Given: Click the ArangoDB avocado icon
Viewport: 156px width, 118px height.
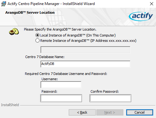Looking at the screenshot, I should point(14,32).
